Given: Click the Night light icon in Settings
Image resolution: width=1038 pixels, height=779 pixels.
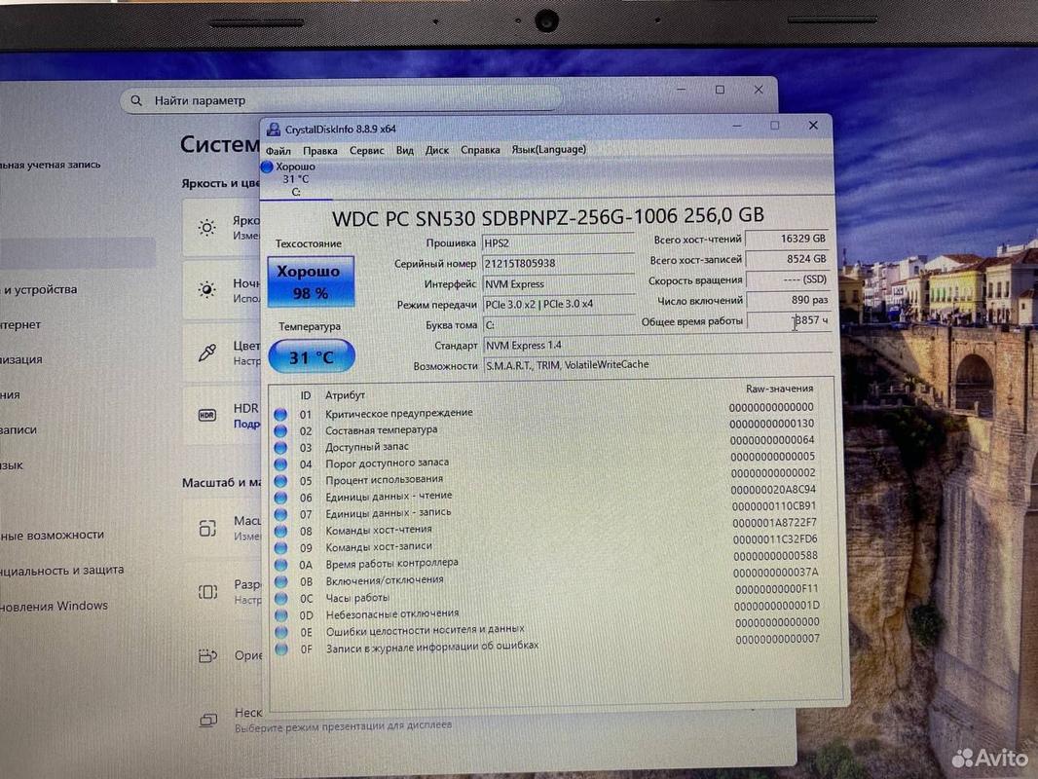Looking at the screenshot, I should [x=207, y=289].
